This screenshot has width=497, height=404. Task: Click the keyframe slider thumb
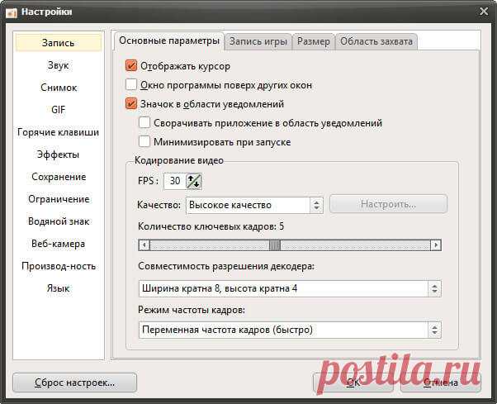pos(275,245)
